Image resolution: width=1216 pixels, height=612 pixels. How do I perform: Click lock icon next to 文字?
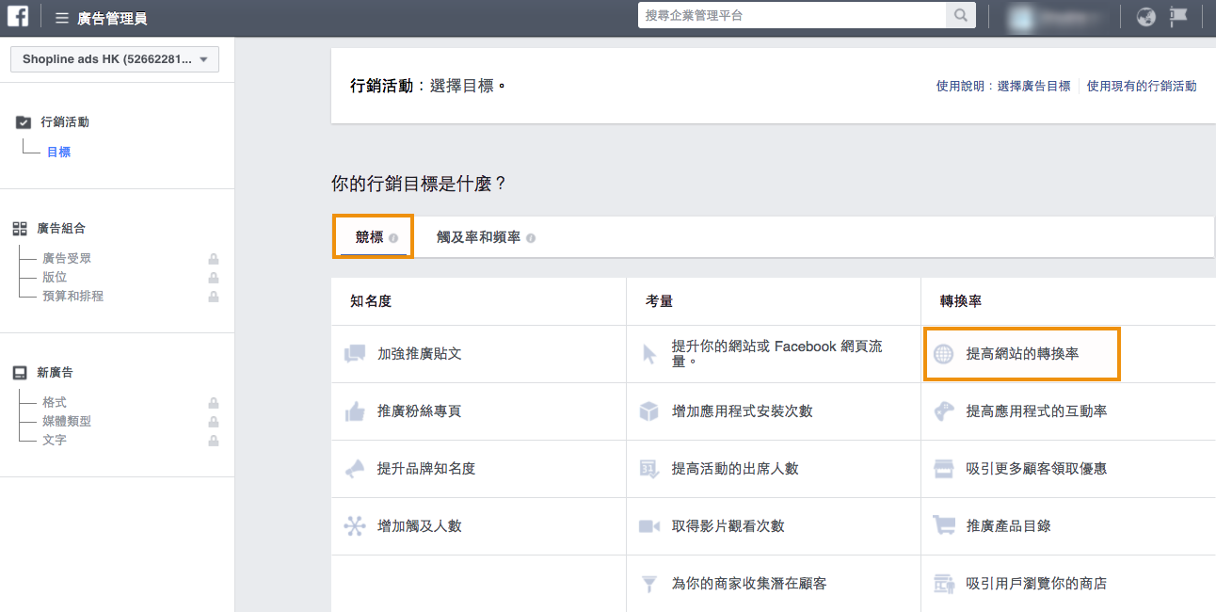point(214,441)
